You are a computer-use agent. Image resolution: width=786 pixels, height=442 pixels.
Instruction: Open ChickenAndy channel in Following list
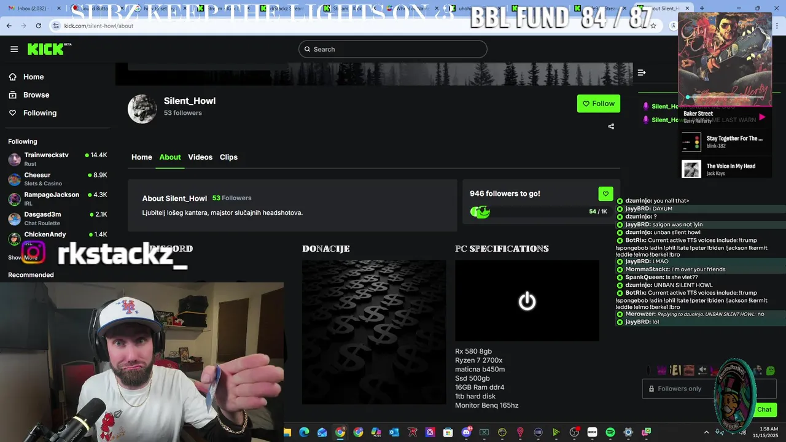pyautogui.click(x=57, y=238)
